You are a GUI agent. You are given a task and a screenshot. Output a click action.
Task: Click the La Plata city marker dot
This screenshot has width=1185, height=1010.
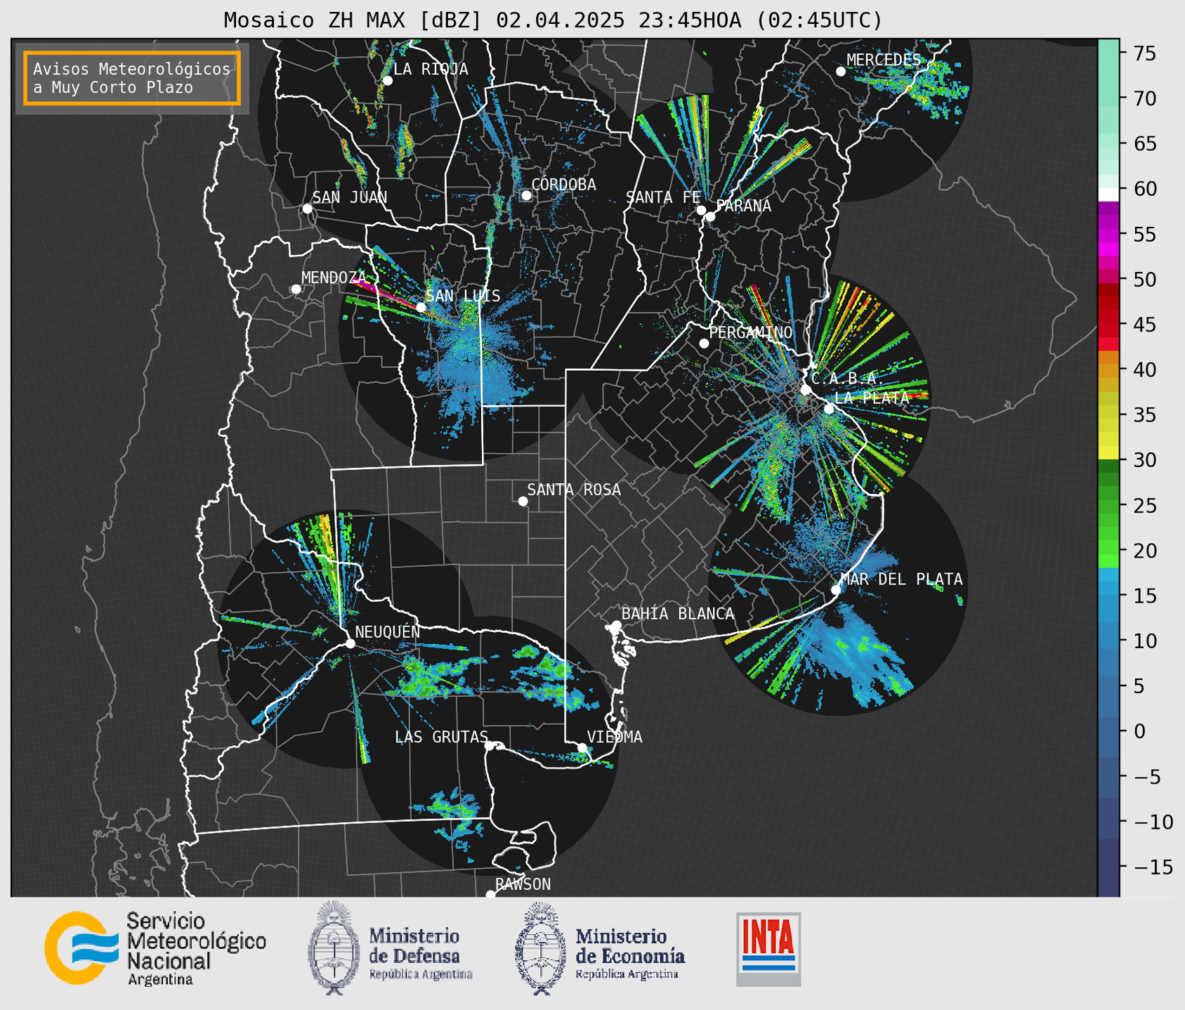(829, 409)
